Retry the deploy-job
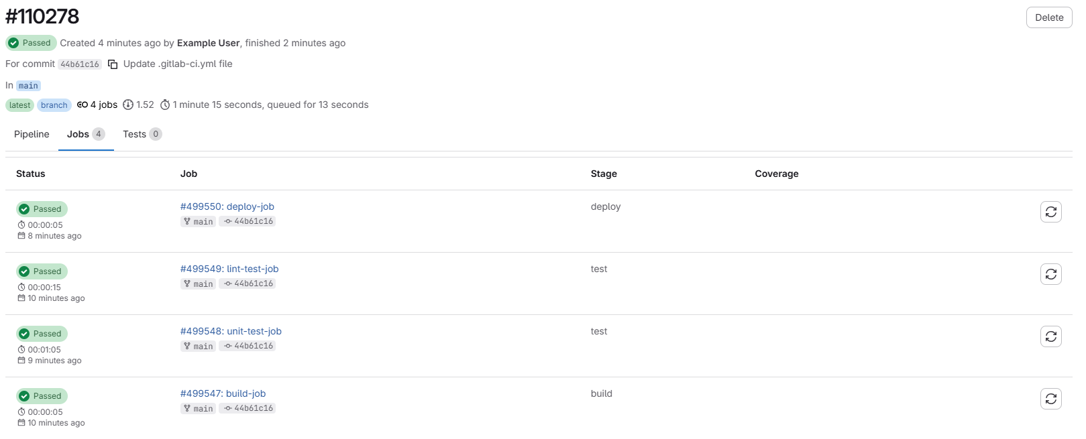This screenshot has width=1086, height=439. coord(1051,211)
